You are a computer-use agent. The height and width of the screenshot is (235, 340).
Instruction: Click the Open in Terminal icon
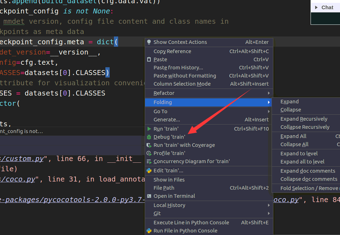(149, 196)
